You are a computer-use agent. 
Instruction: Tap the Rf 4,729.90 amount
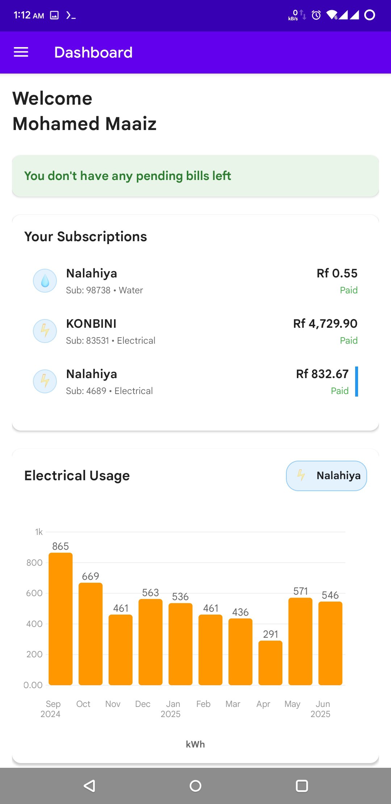coord(325,324)
